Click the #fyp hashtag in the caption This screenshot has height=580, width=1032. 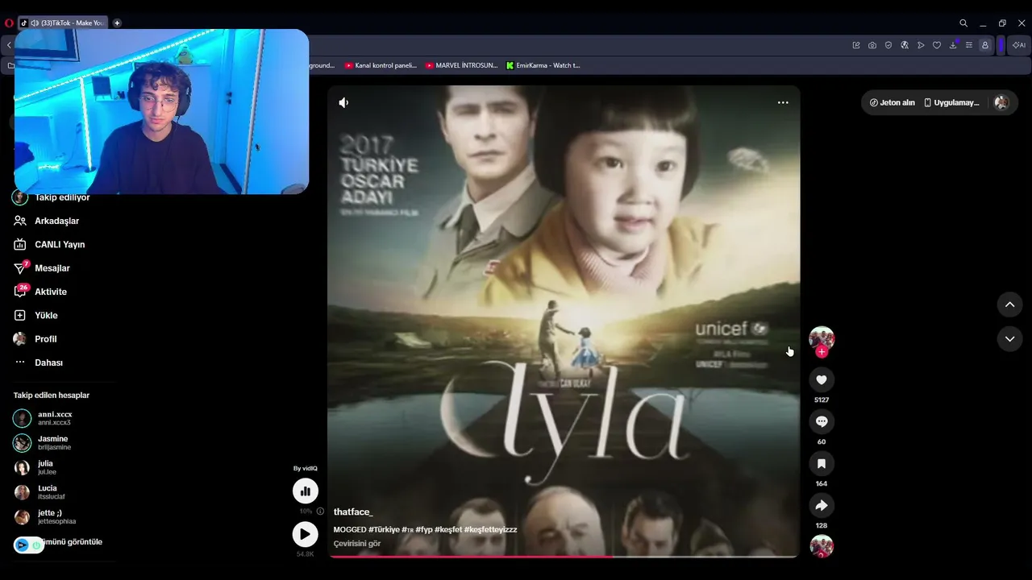424,529
